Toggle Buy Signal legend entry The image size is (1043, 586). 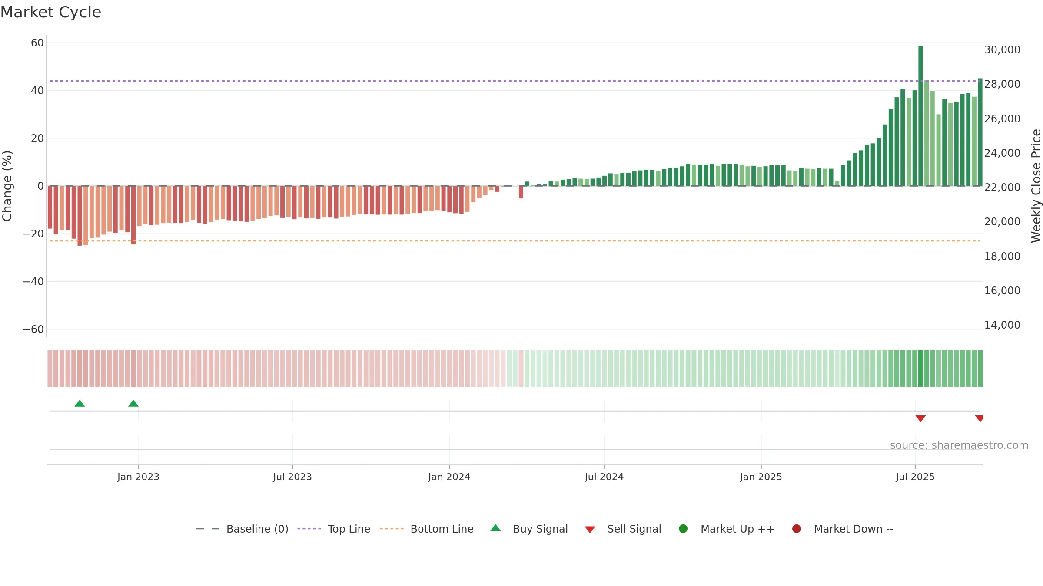(x=529, y=529)
